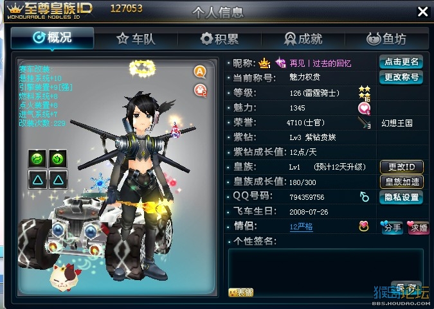This screenshot has width=434, height=309.
Task: Click the pink charm heart icon
Action: 364,108
